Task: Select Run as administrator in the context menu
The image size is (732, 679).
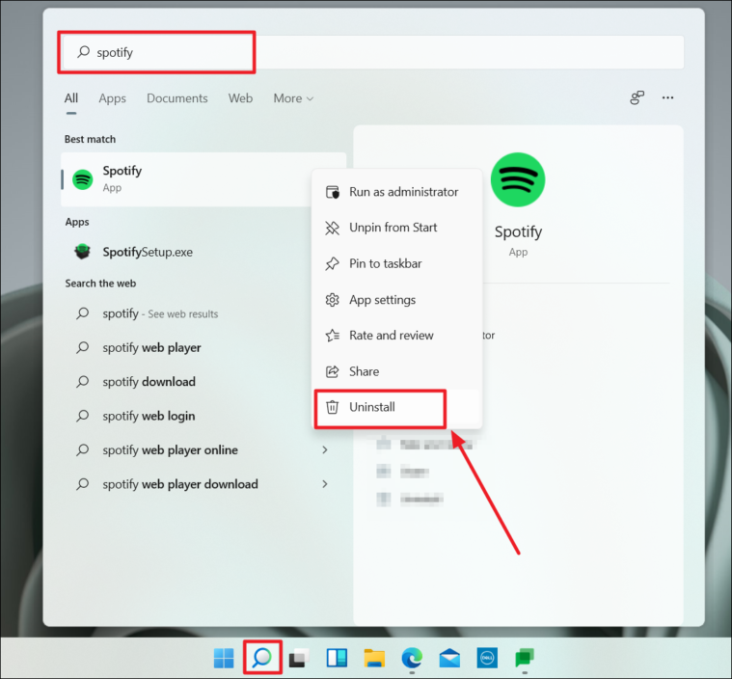Action: point(396,192)
